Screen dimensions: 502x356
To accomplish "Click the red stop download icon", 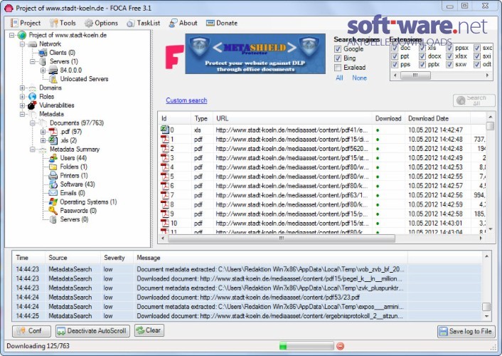I will tap(341, 346).
